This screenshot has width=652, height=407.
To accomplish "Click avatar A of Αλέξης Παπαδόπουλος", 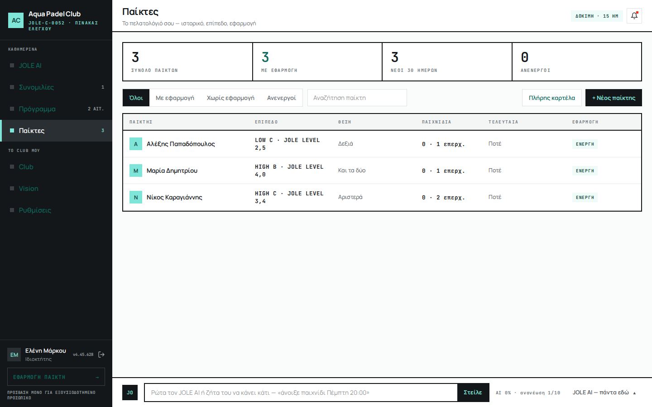I will pos(136,144).
